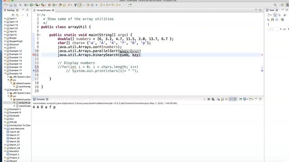The image size is (289, 162).
Task: Collapse the main method fold on line 6
Action: pos(40,35)
